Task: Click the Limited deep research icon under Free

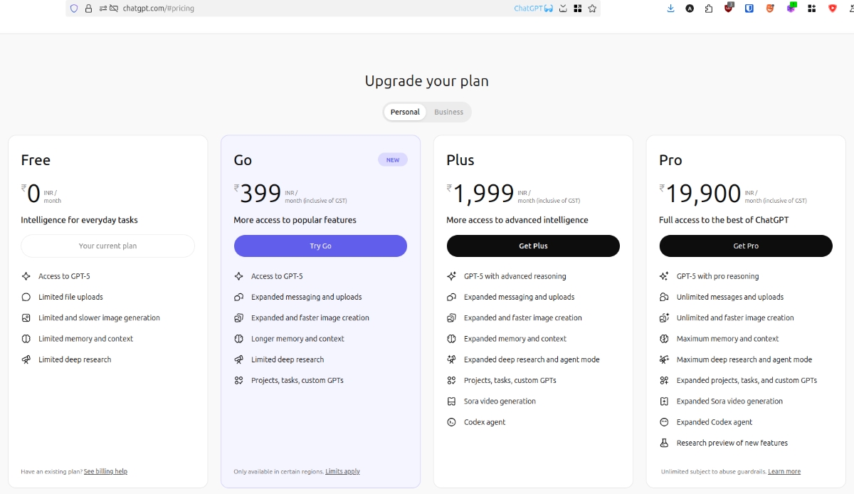Action: point(26,359)
